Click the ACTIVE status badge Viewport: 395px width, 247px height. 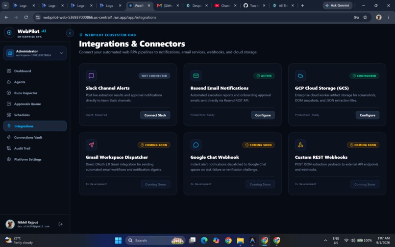click(264, 76)
